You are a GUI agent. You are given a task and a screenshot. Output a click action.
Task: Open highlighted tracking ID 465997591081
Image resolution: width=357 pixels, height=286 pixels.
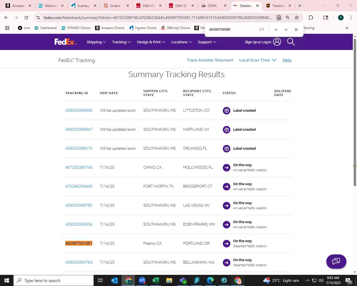79,243
